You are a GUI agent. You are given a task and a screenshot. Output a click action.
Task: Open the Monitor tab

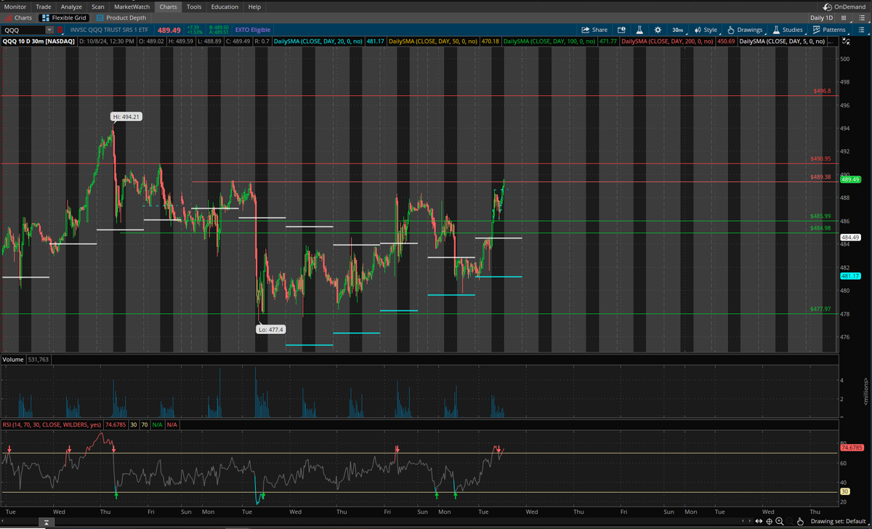pos(15,7)
